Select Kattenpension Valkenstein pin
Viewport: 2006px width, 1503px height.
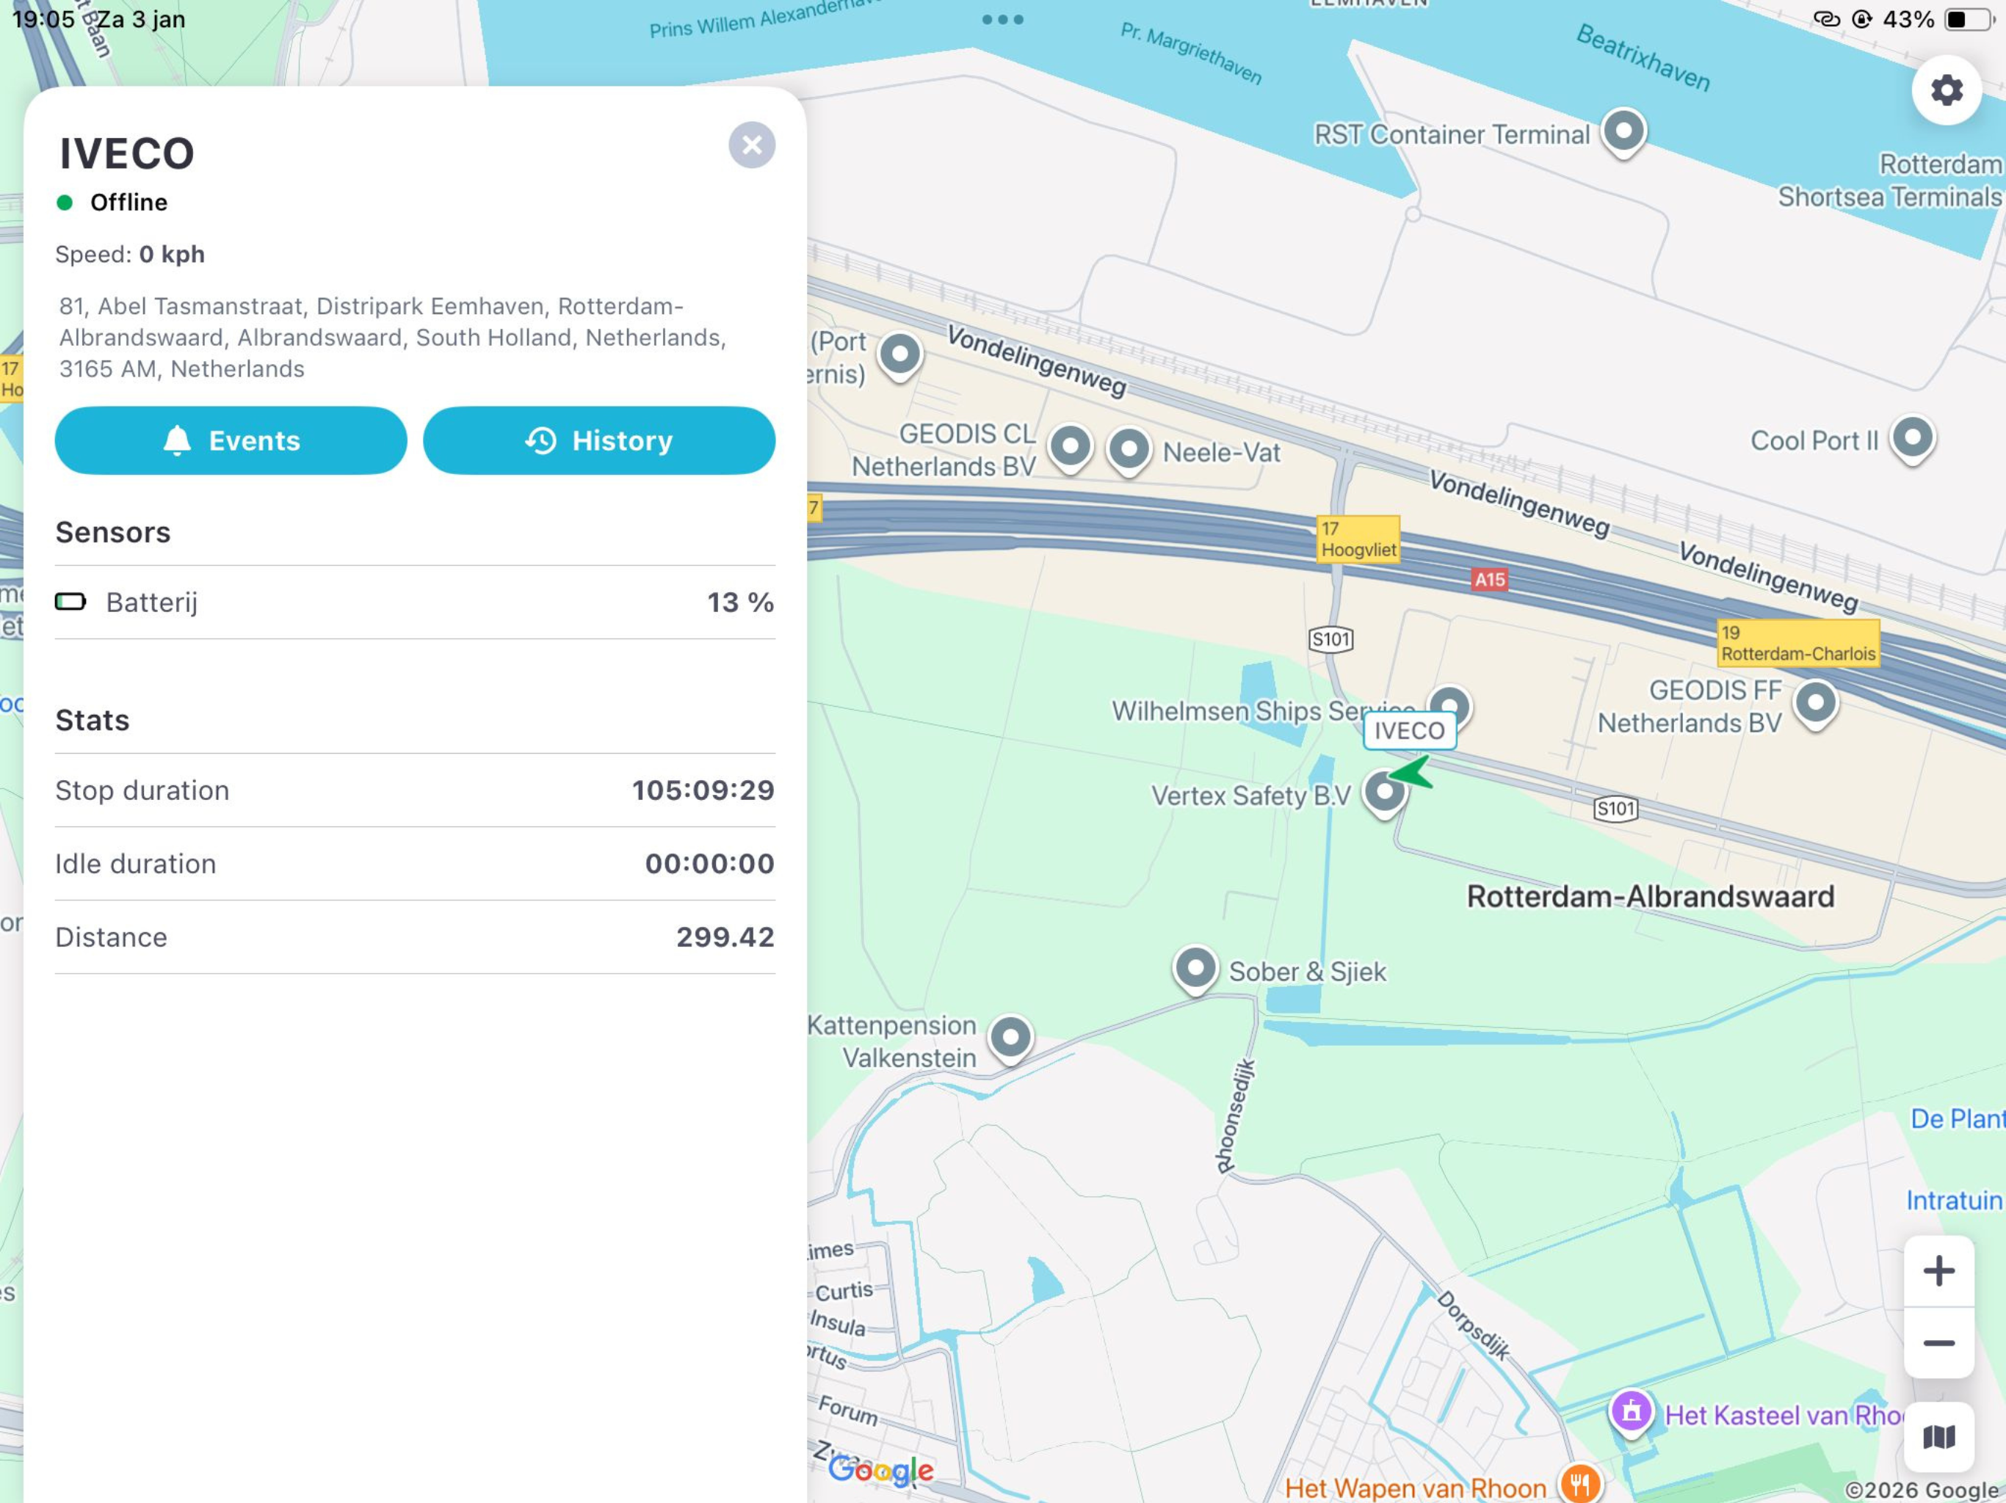click(1010, 1038)
